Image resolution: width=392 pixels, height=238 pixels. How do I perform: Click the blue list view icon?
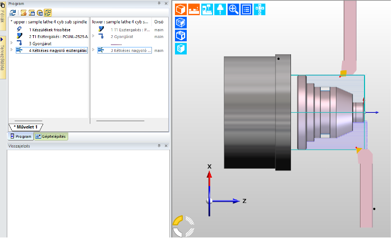coord(247,9)
